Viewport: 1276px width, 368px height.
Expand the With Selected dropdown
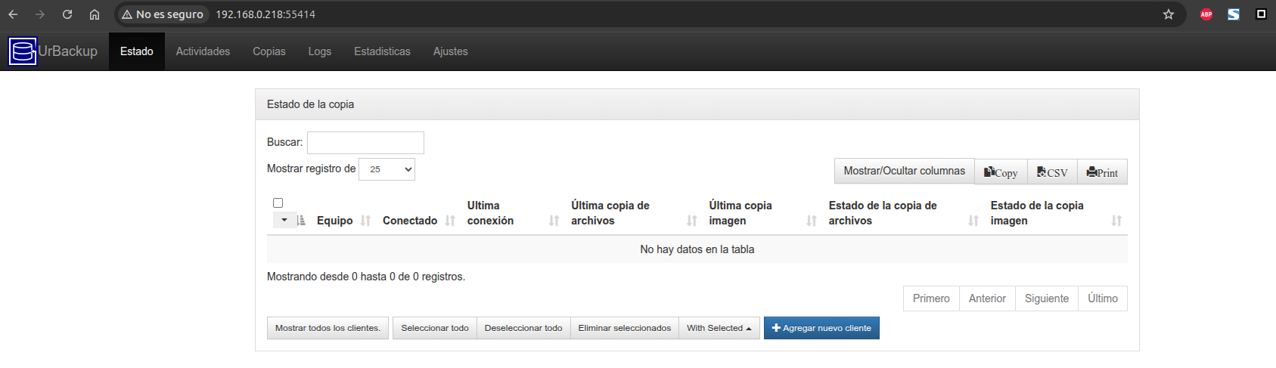pyautogui.click(x=719, y=328)
